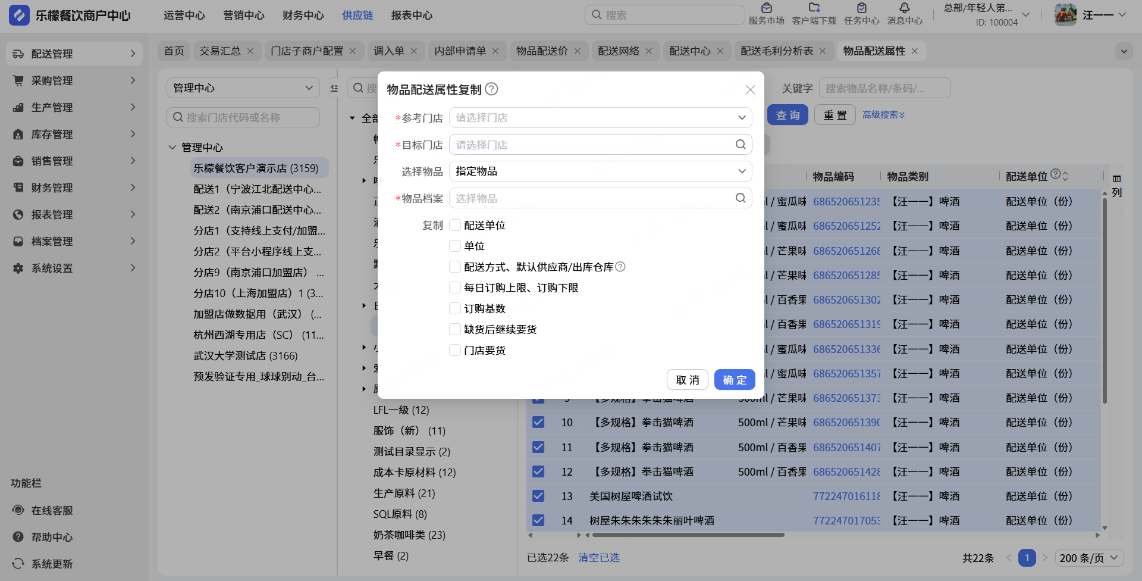1142x581 pixels.
Task: Click the table horizontal scrollbar
Action: [x=688, y=535]
